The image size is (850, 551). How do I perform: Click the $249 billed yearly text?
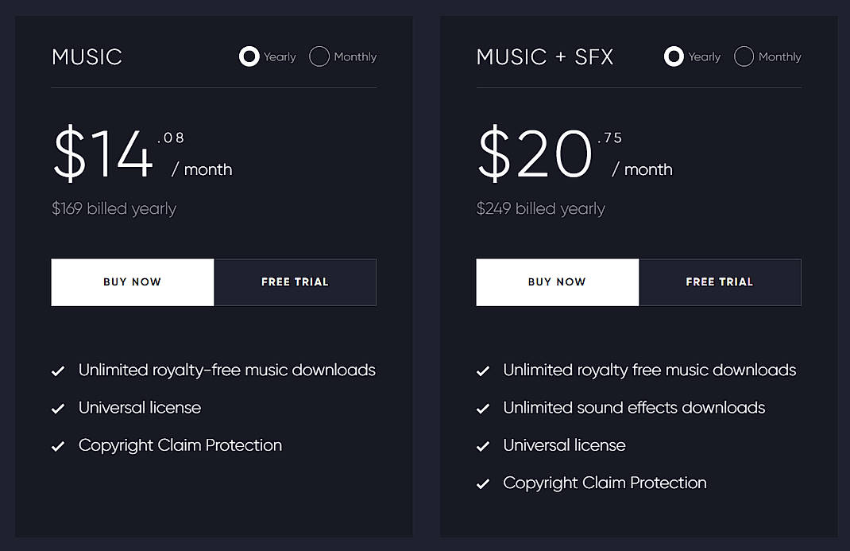click(540, 208)
